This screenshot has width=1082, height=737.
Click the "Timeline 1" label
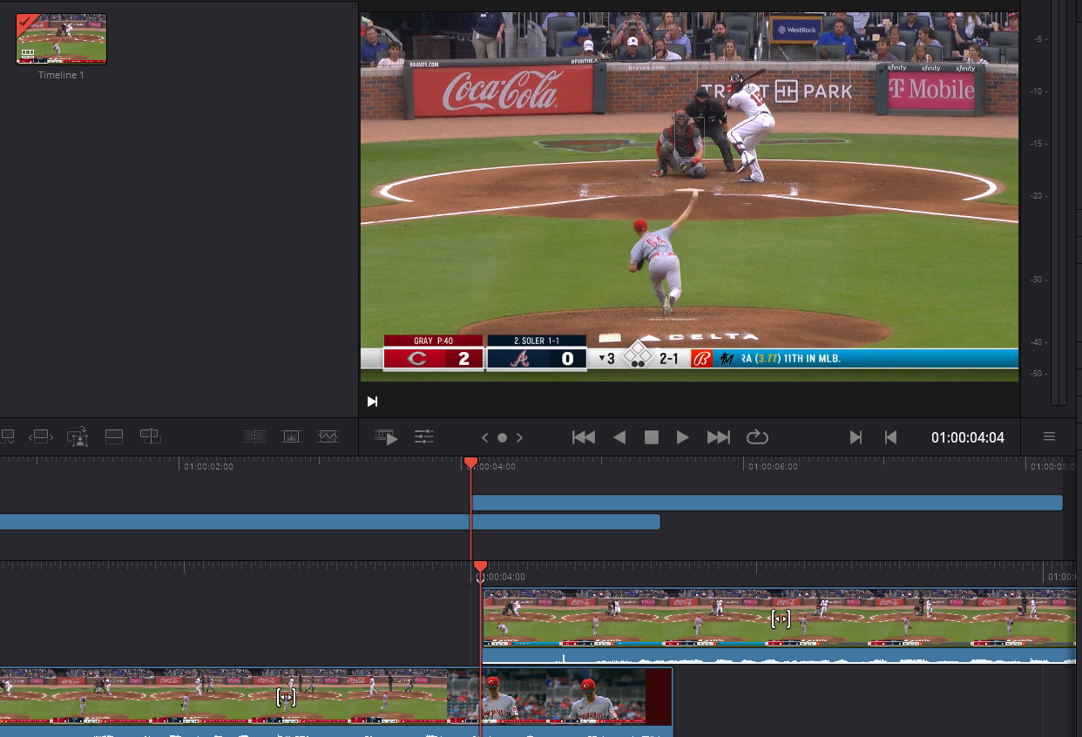coord(61,75)
